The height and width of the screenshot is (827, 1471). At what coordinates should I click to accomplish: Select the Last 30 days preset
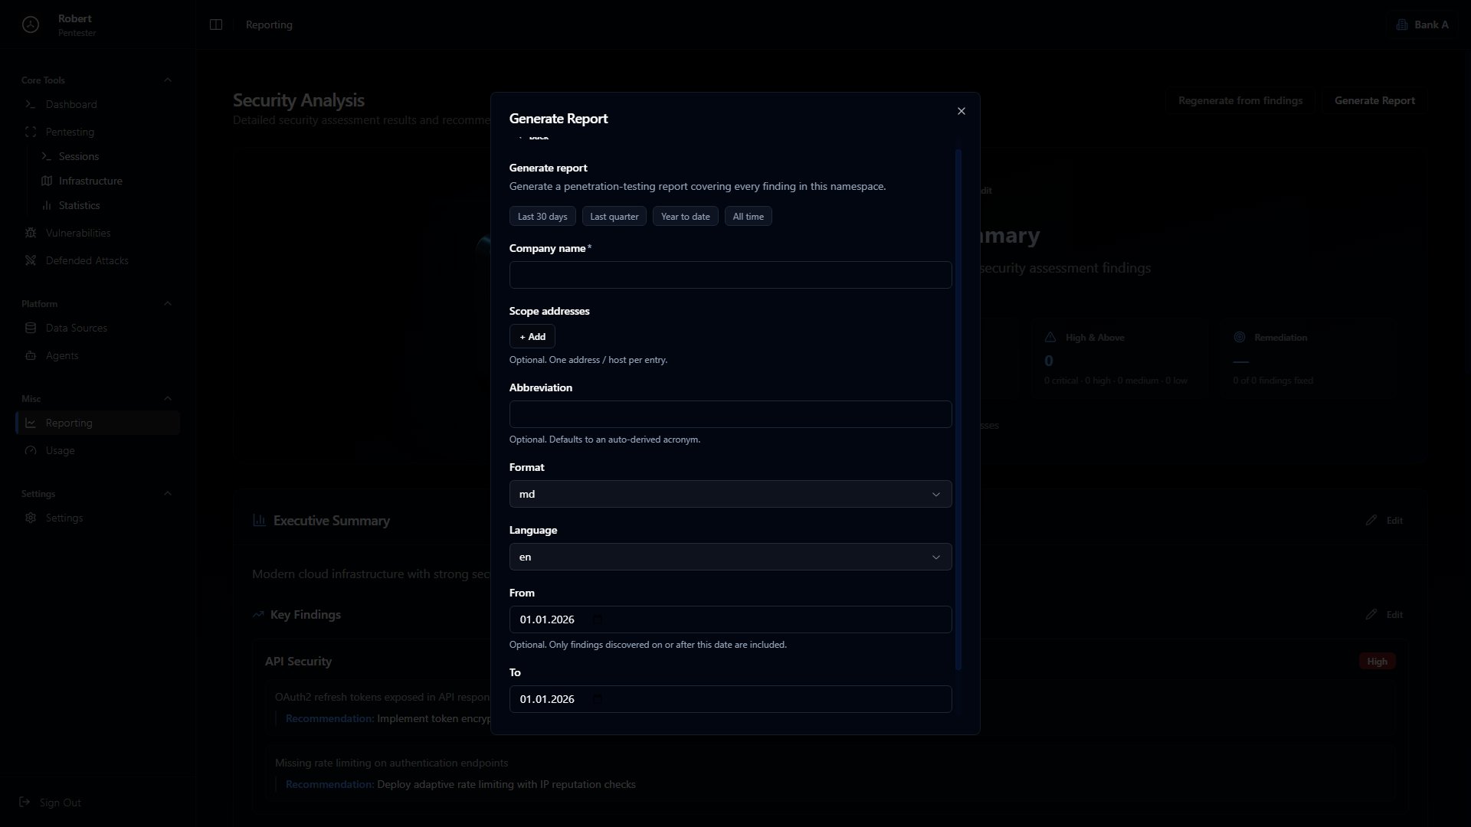542,217
